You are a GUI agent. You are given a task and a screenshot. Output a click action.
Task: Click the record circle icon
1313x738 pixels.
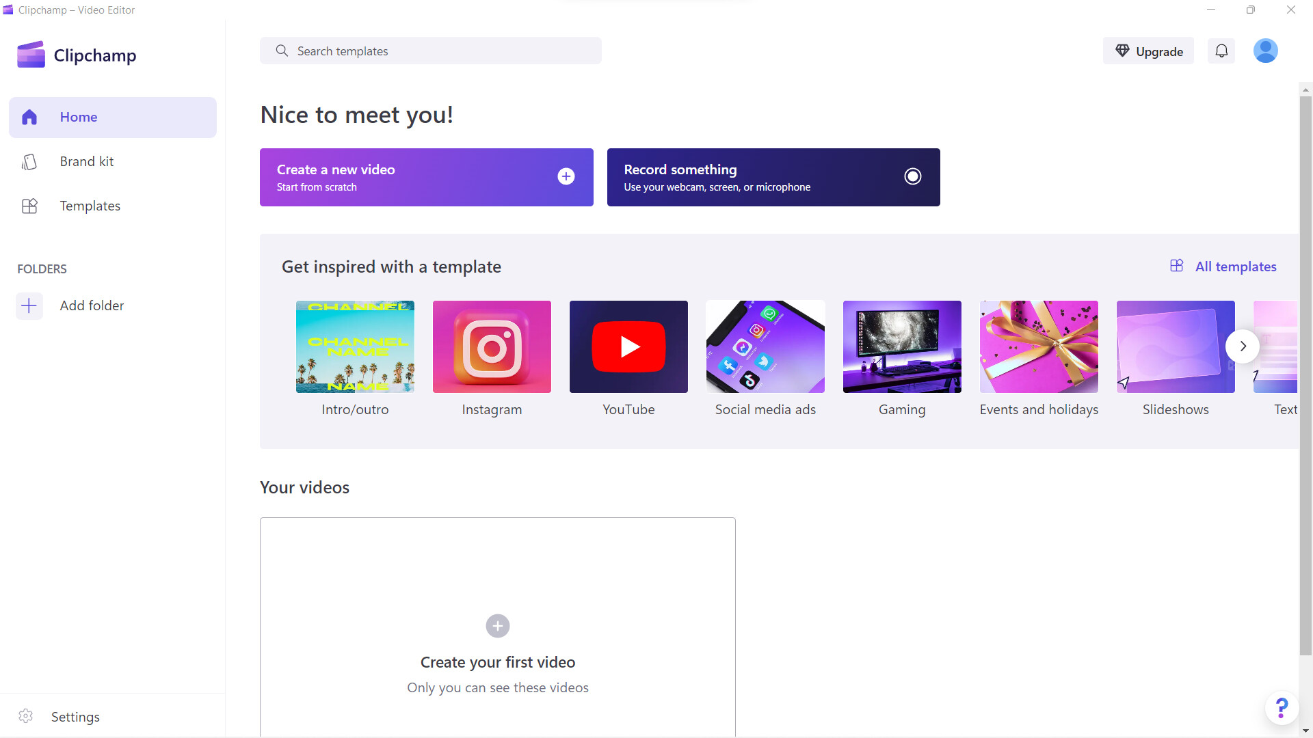pyautogui.click(x=912, y=176)
